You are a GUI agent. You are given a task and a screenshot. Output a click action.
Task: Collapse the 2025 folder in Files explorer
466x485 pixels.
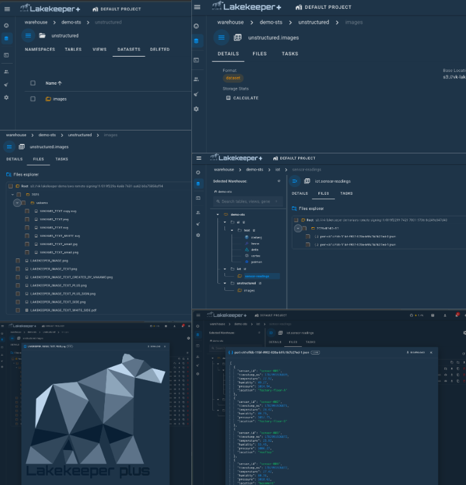point(13,195)
